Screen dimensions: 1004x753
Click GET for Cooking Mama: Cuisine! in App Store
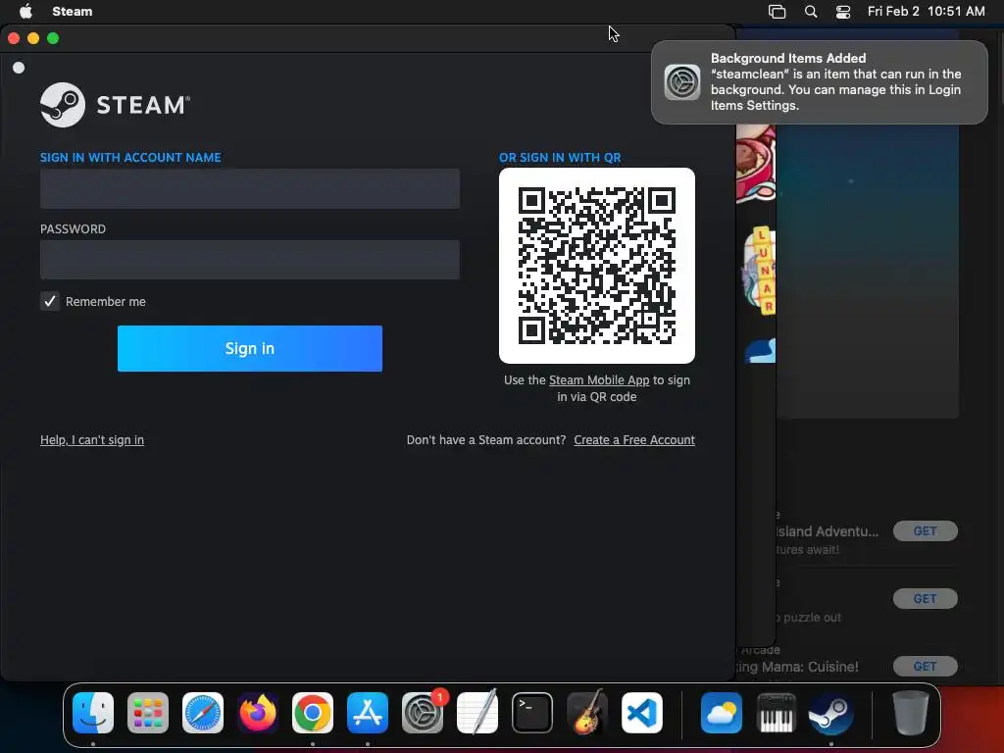926,667
